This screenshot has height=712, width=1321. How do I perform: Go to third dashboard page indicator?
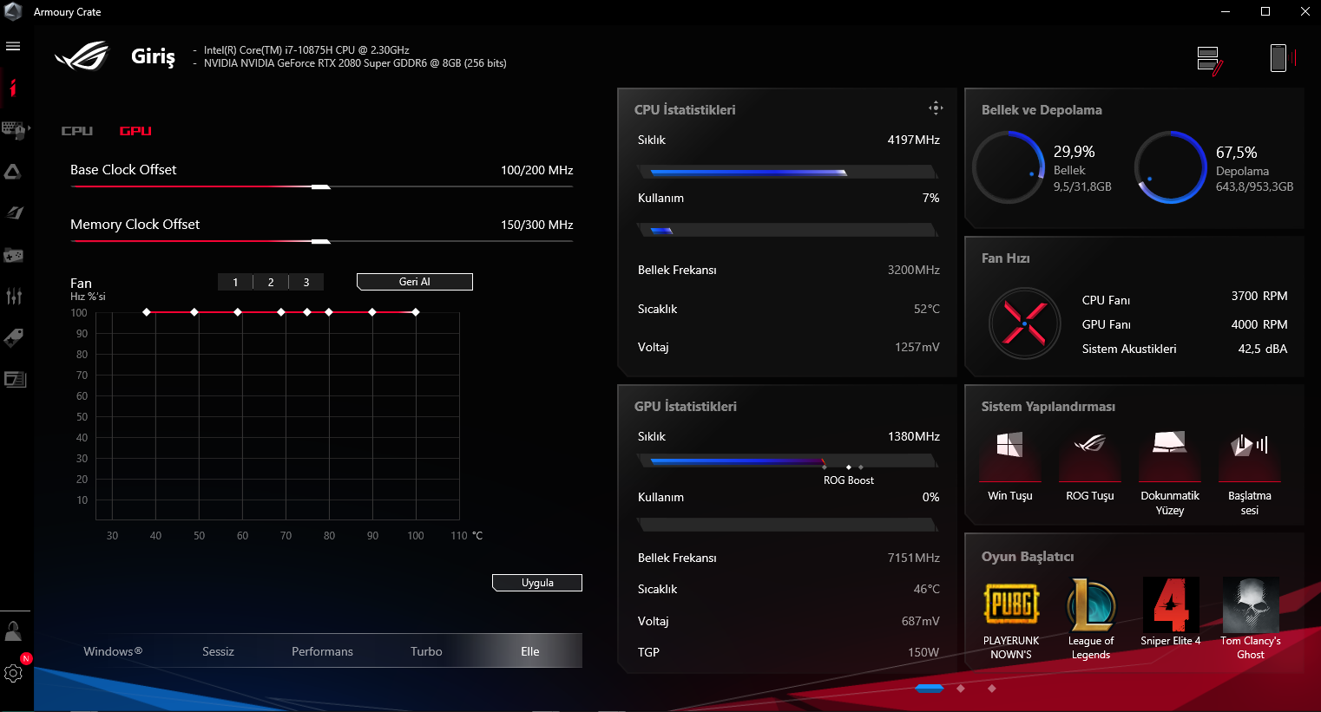pyautogui.click(x=992, y=689)
